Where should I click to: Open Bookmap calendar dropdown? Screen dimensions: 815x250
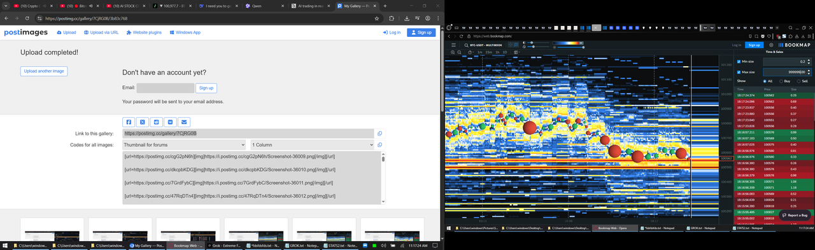point(517,52)
